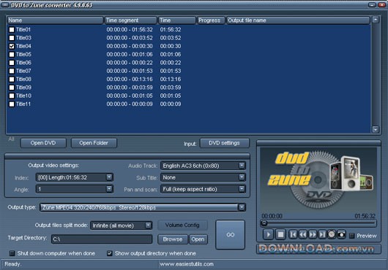
Task: Check the Title10 checkbox
Action: 12,96
